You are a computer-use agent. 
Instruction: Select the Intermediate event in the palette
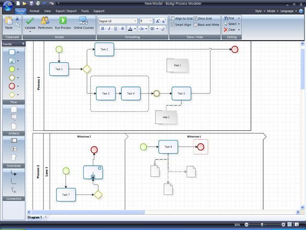click(12, 78)
